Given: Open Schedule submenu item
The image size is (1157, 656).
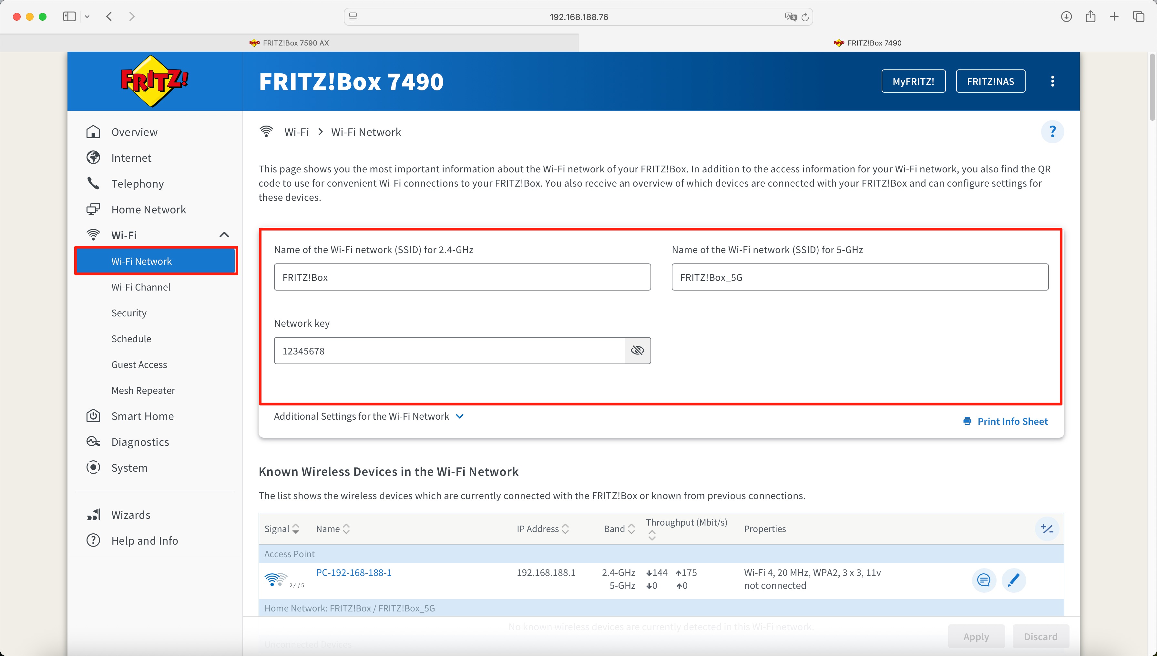Looking at the screenshot, I should click(x=131, y=338).
